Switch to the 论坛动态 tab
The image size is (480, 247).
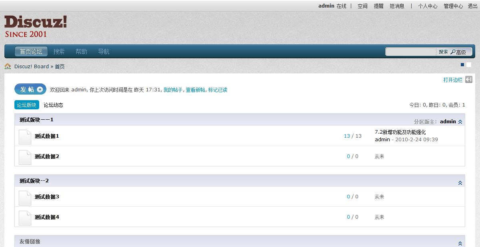[54, 105]
